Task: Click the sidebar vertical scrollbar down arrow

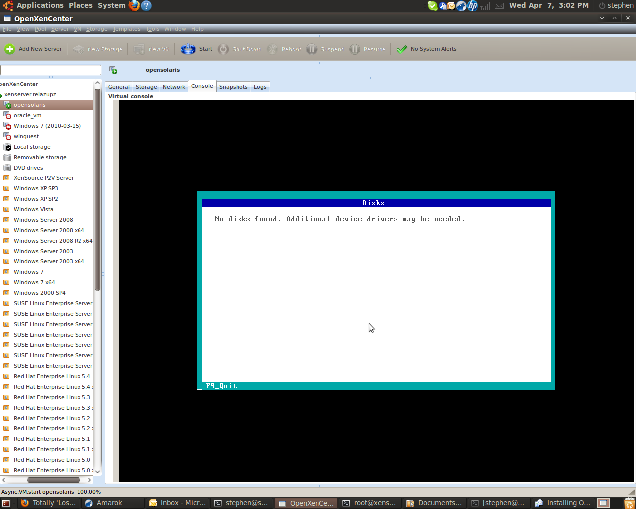Action: click(97, 471)
